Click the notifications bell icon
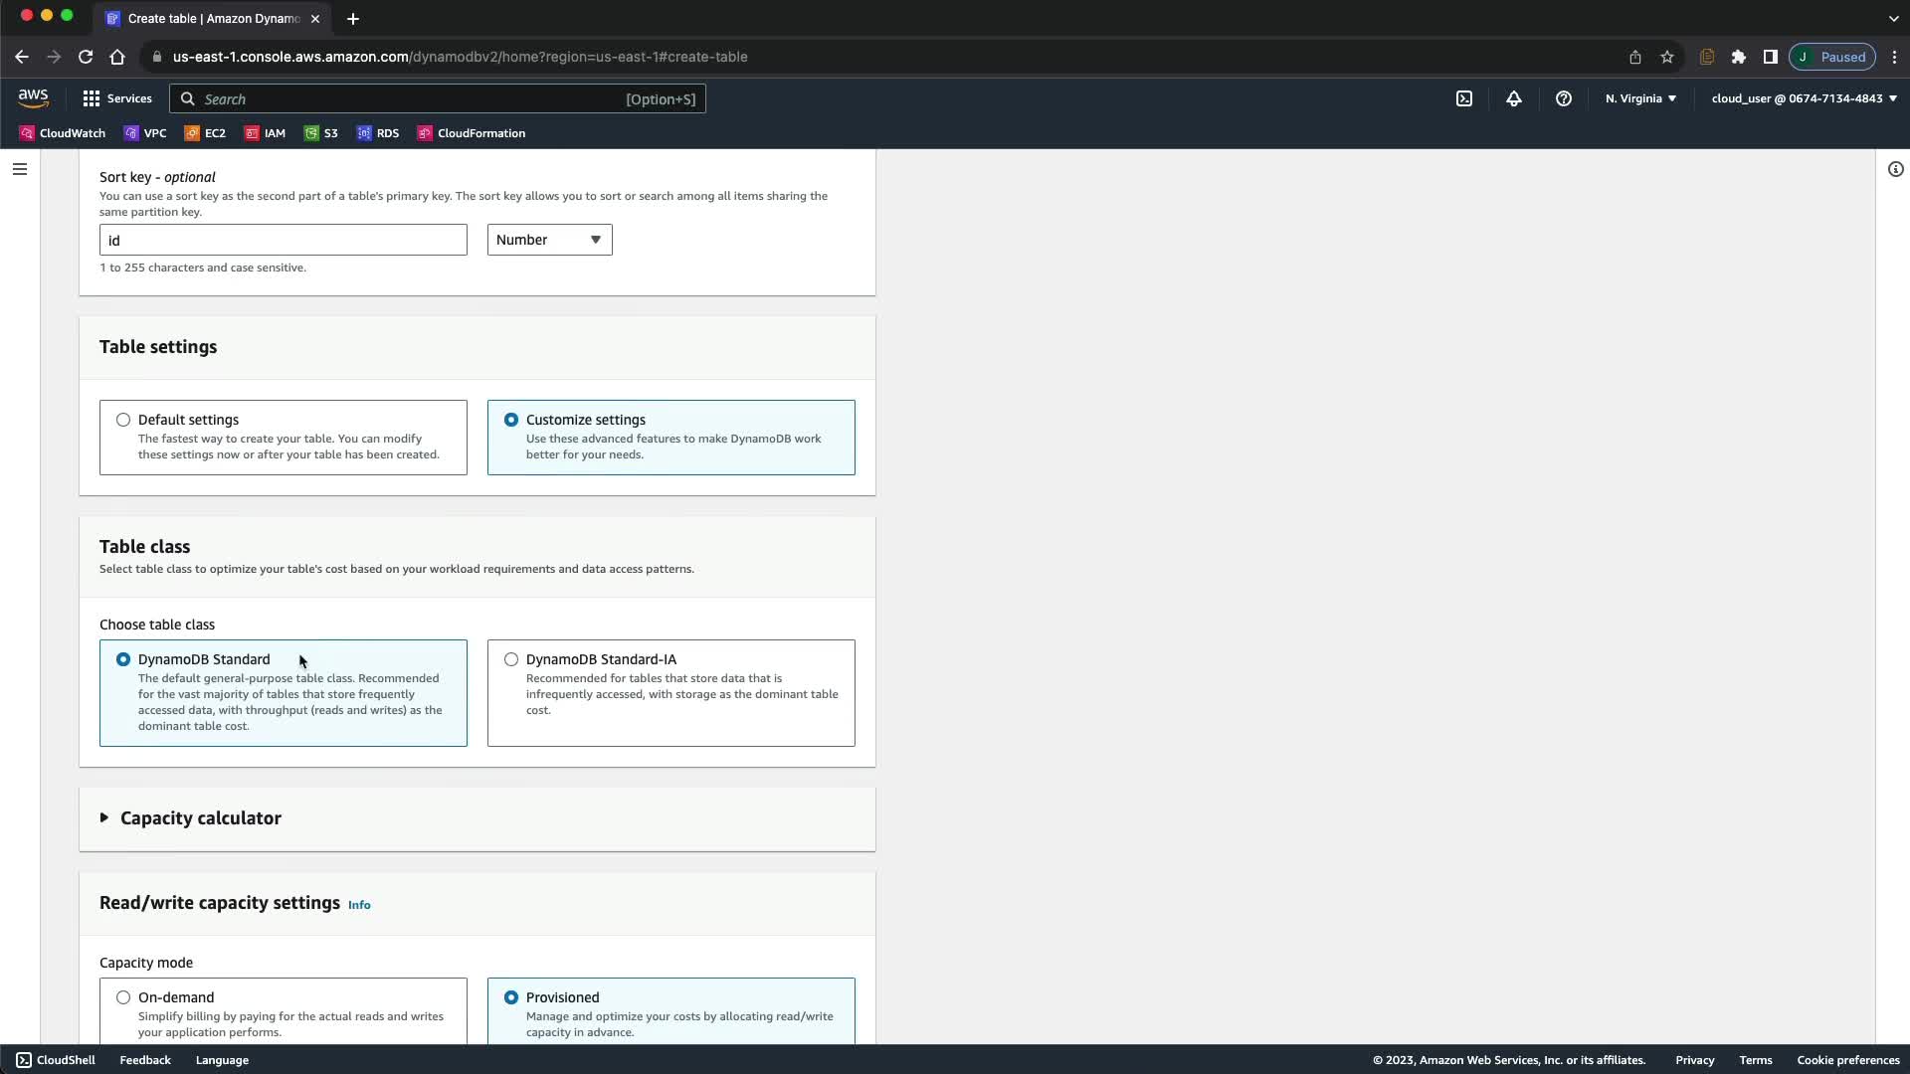 [1513, 98]
